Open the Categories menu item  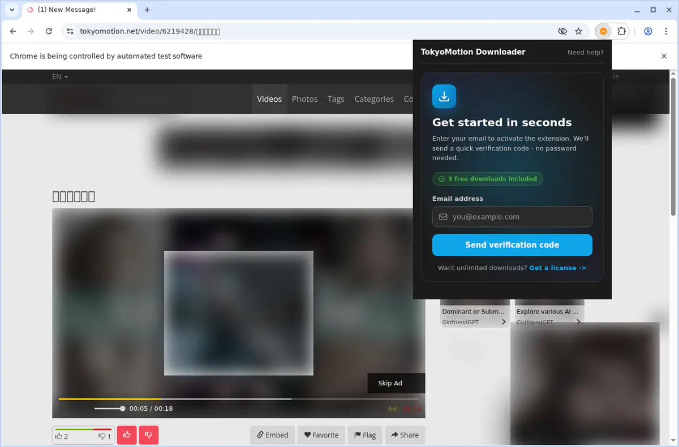coord(374,99)
